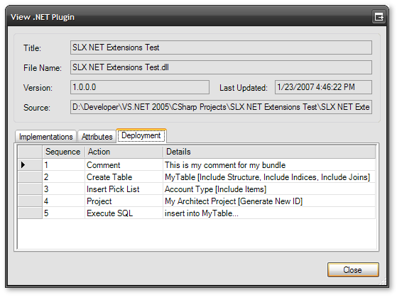Open the Attributes tab
This screenshot has width=397, height=297.
pyautogui.click(x=97, y=137)
